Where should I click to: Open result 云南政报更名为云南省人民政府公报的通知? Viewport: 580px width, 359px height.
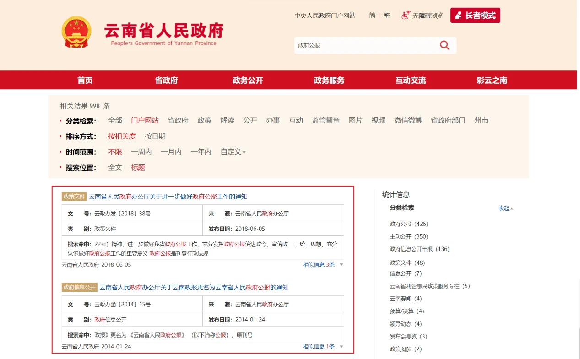[x=194, y=288]
